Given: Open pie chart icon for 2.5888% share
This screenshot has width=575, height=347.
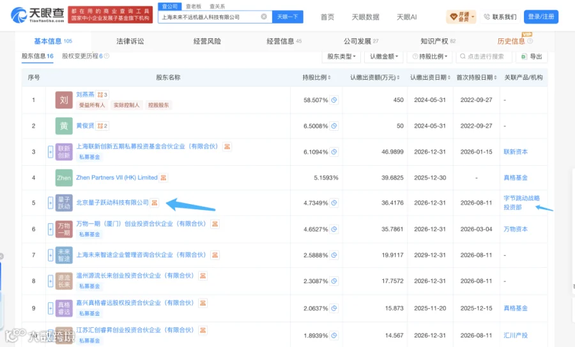Looking at the screenshot, I should pos(334,255).
